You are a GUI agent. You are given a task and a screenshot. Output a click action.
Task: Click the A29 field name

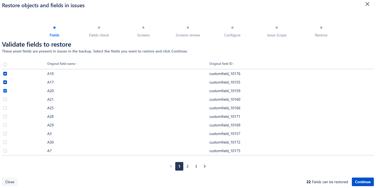(50, 125)
